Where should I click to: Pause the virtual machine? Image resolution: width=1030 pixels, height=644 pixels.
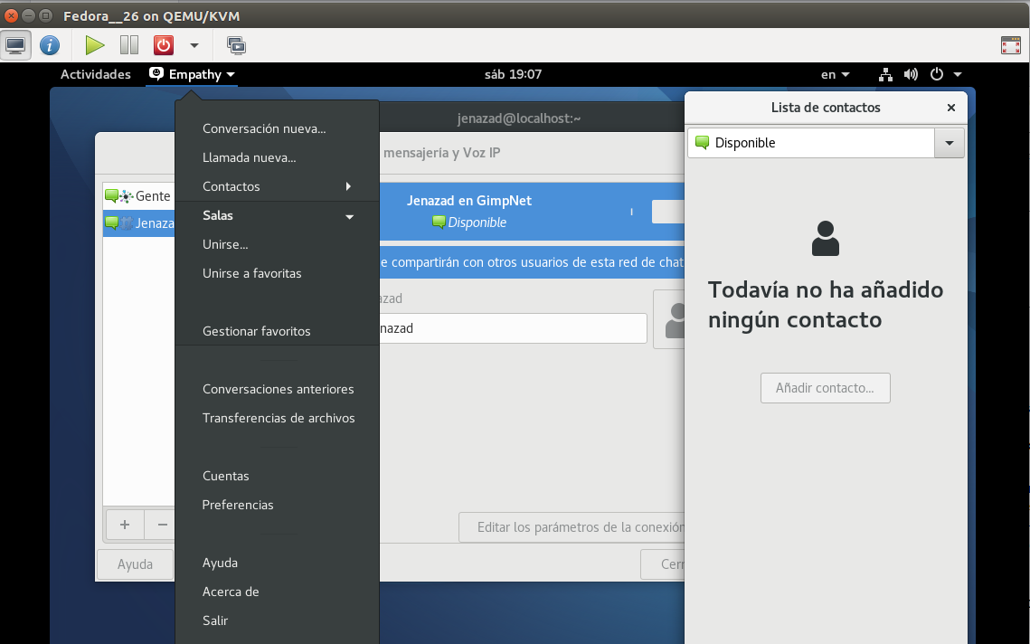point(128,45)
